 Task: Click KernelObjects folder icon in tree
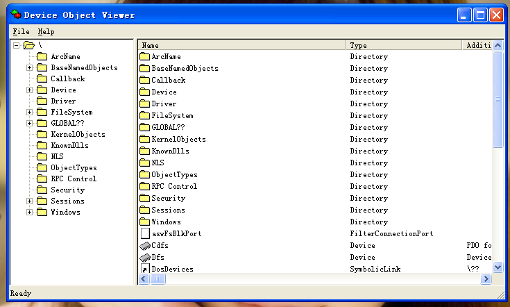click(42, 134)
